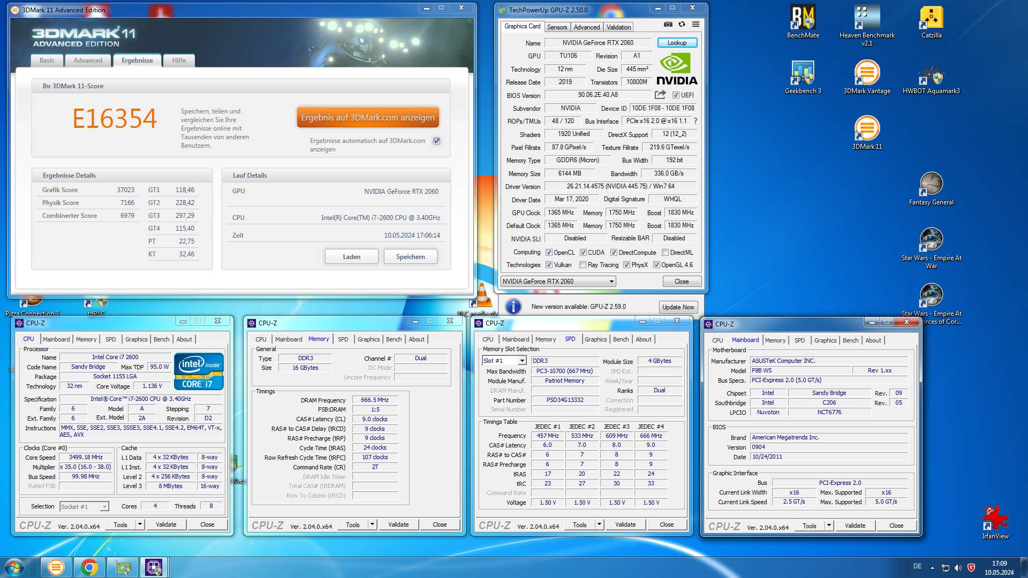Open the Slot #1 memory slot dropdown
This screenshot has width=1028, height=578.
click(504, 361)
